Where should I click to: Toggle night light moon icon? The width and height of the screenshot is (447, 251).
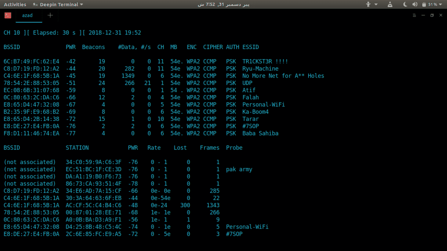click(x=405, y=4)
